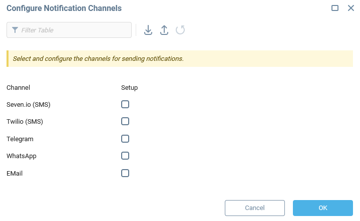This screenshot has height=221, width=360.
Task: Click the Telegram channel label
Action: click(20, 139)
